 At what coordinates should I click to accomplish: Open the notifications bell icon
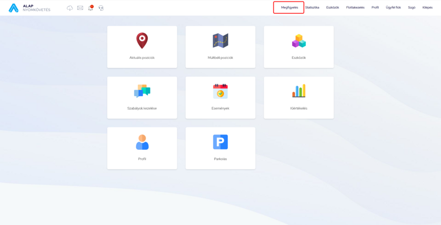[x=91, y=8]
